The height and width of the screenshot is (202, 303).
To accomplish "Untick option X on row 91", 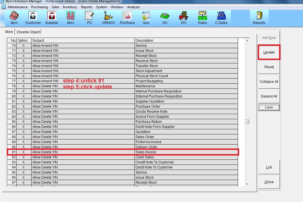I will [24, 152].
